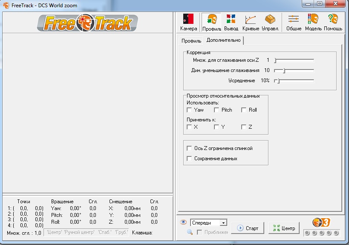Screen dimensions: 349x245
Task: Click the Старт button
Action: click(248, 228)
